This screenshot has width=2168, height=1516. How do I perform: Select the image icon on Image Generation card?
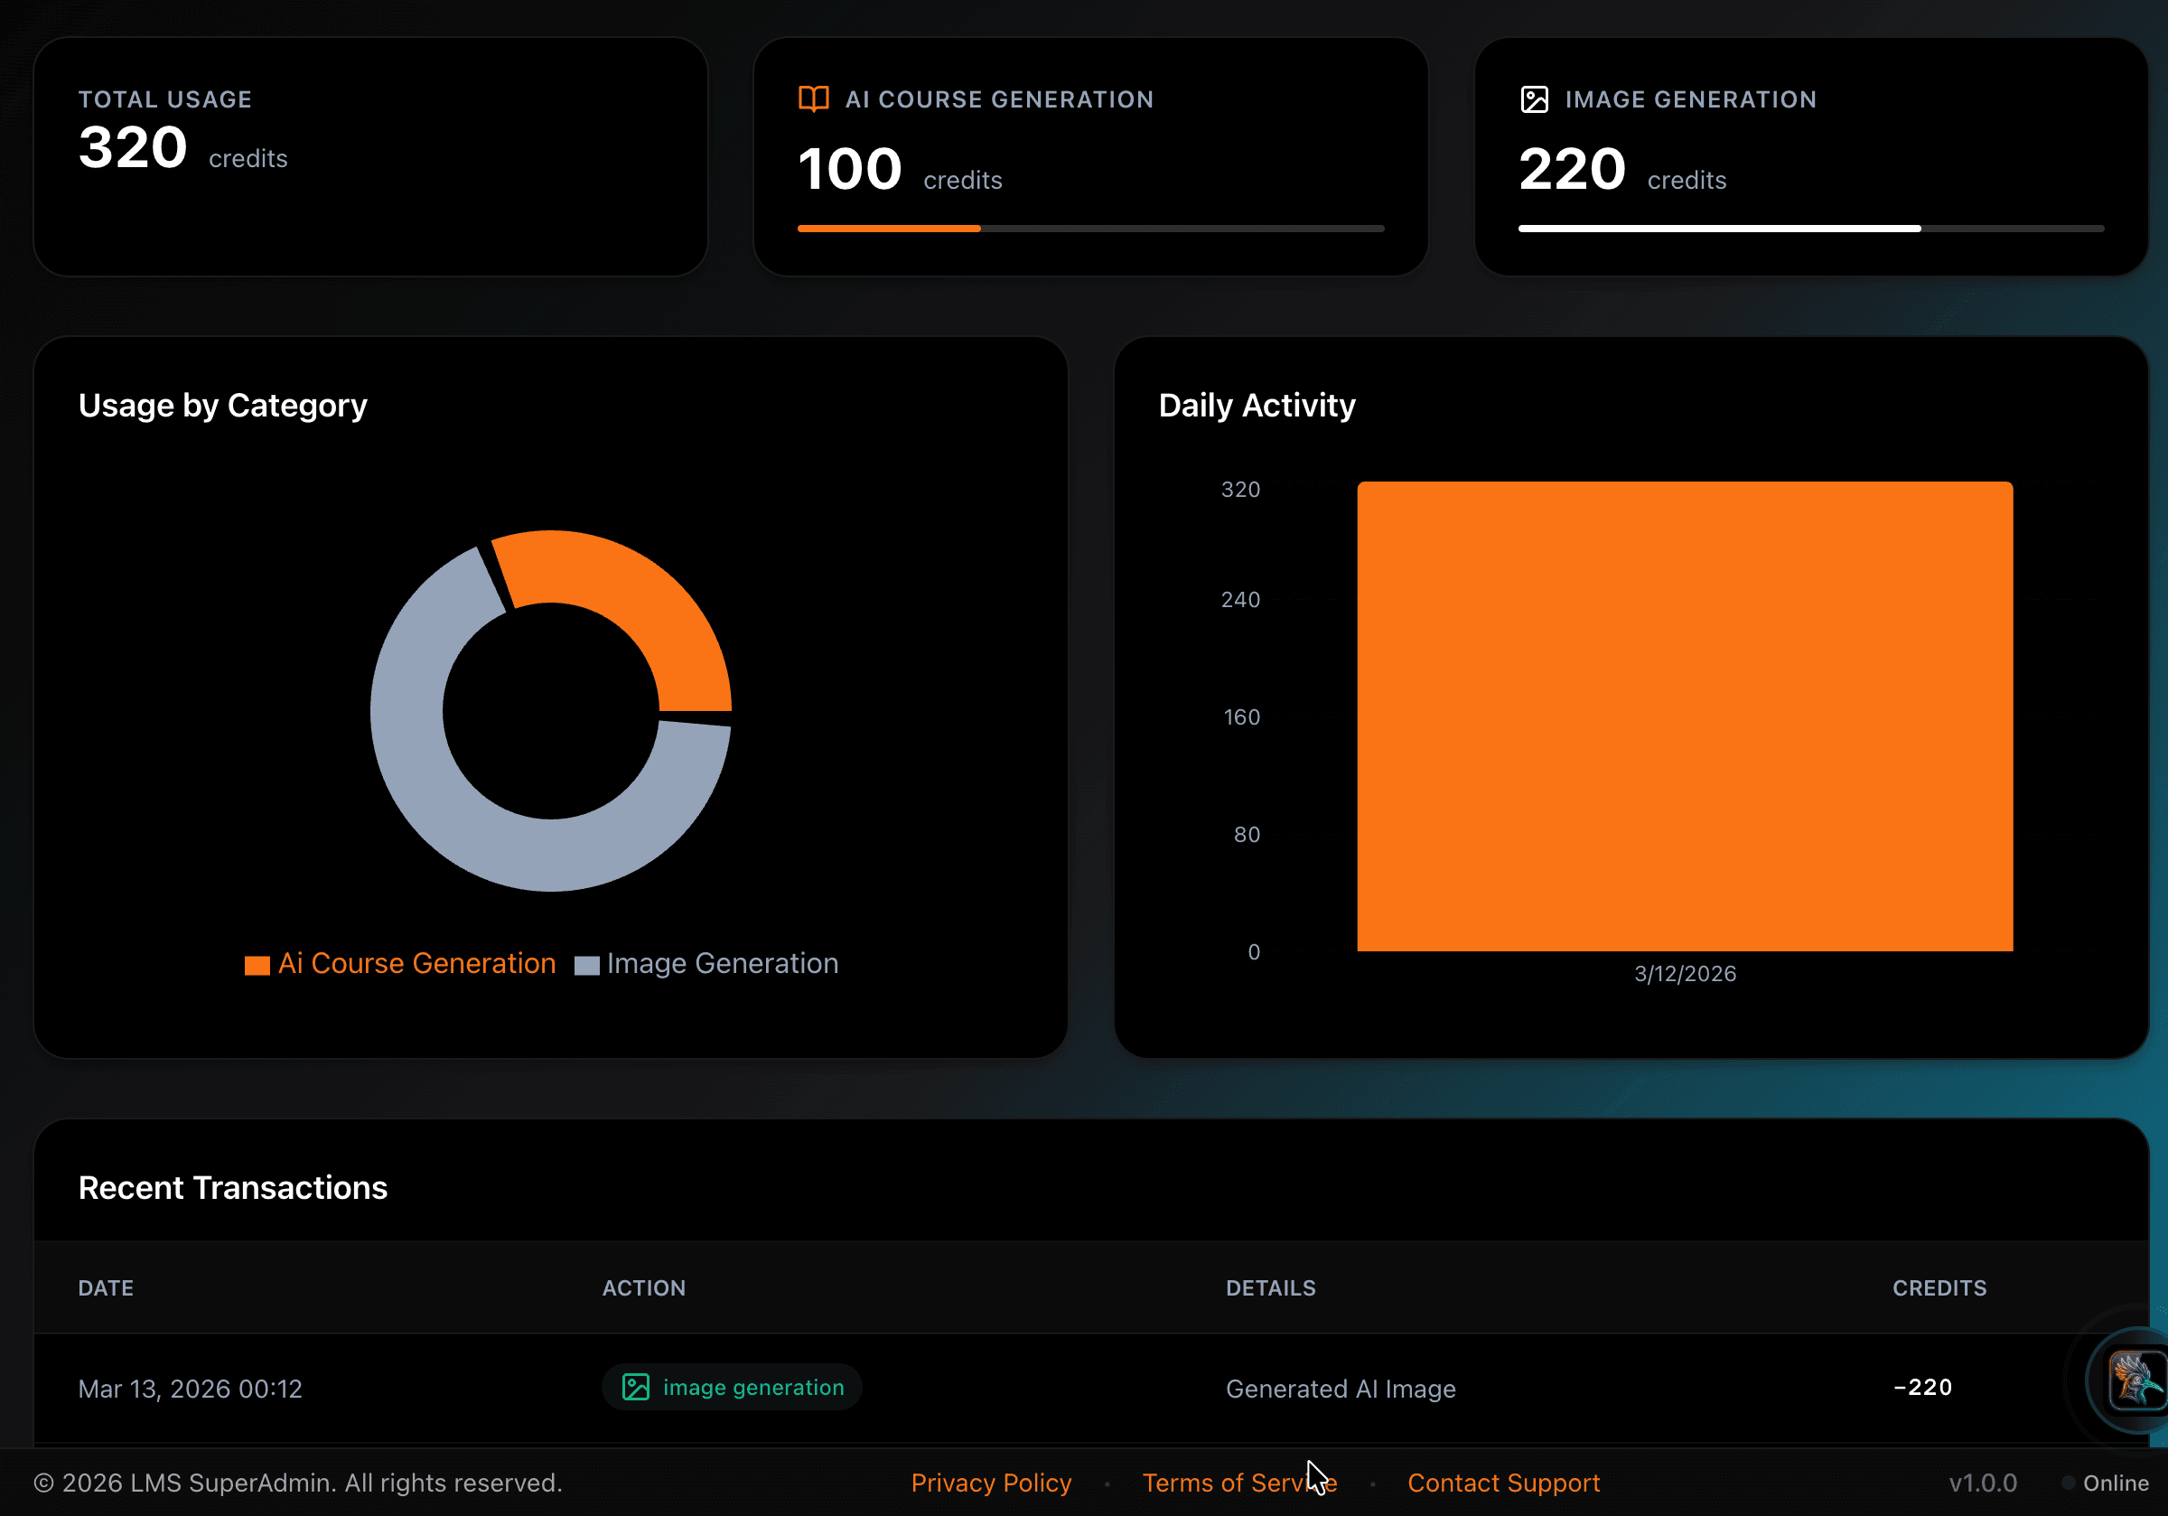1534,98
